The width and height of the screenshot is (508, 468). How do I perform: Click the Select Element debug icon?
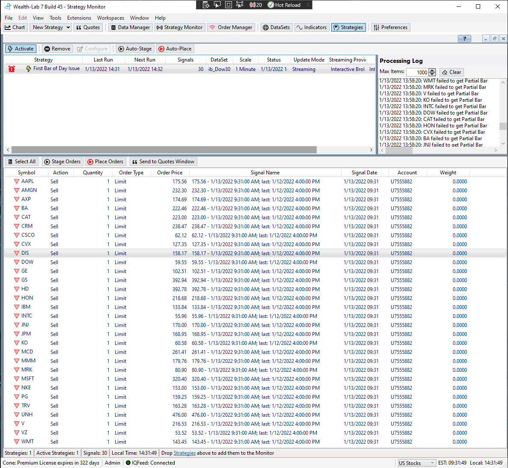[x=217, y=5]
